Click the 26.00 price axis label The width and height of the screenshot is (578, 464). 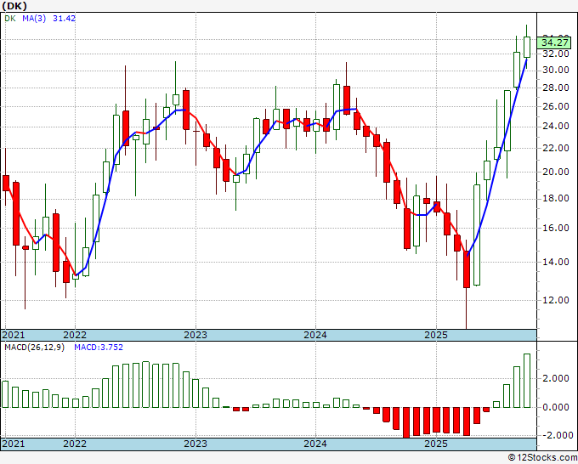pyautogui.click(x=556, y=106)
